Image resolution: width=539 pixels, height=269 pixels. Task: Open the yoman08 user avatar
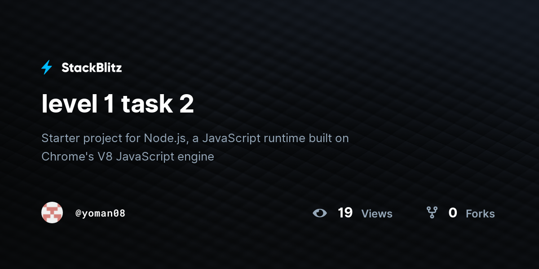point(52,213)
